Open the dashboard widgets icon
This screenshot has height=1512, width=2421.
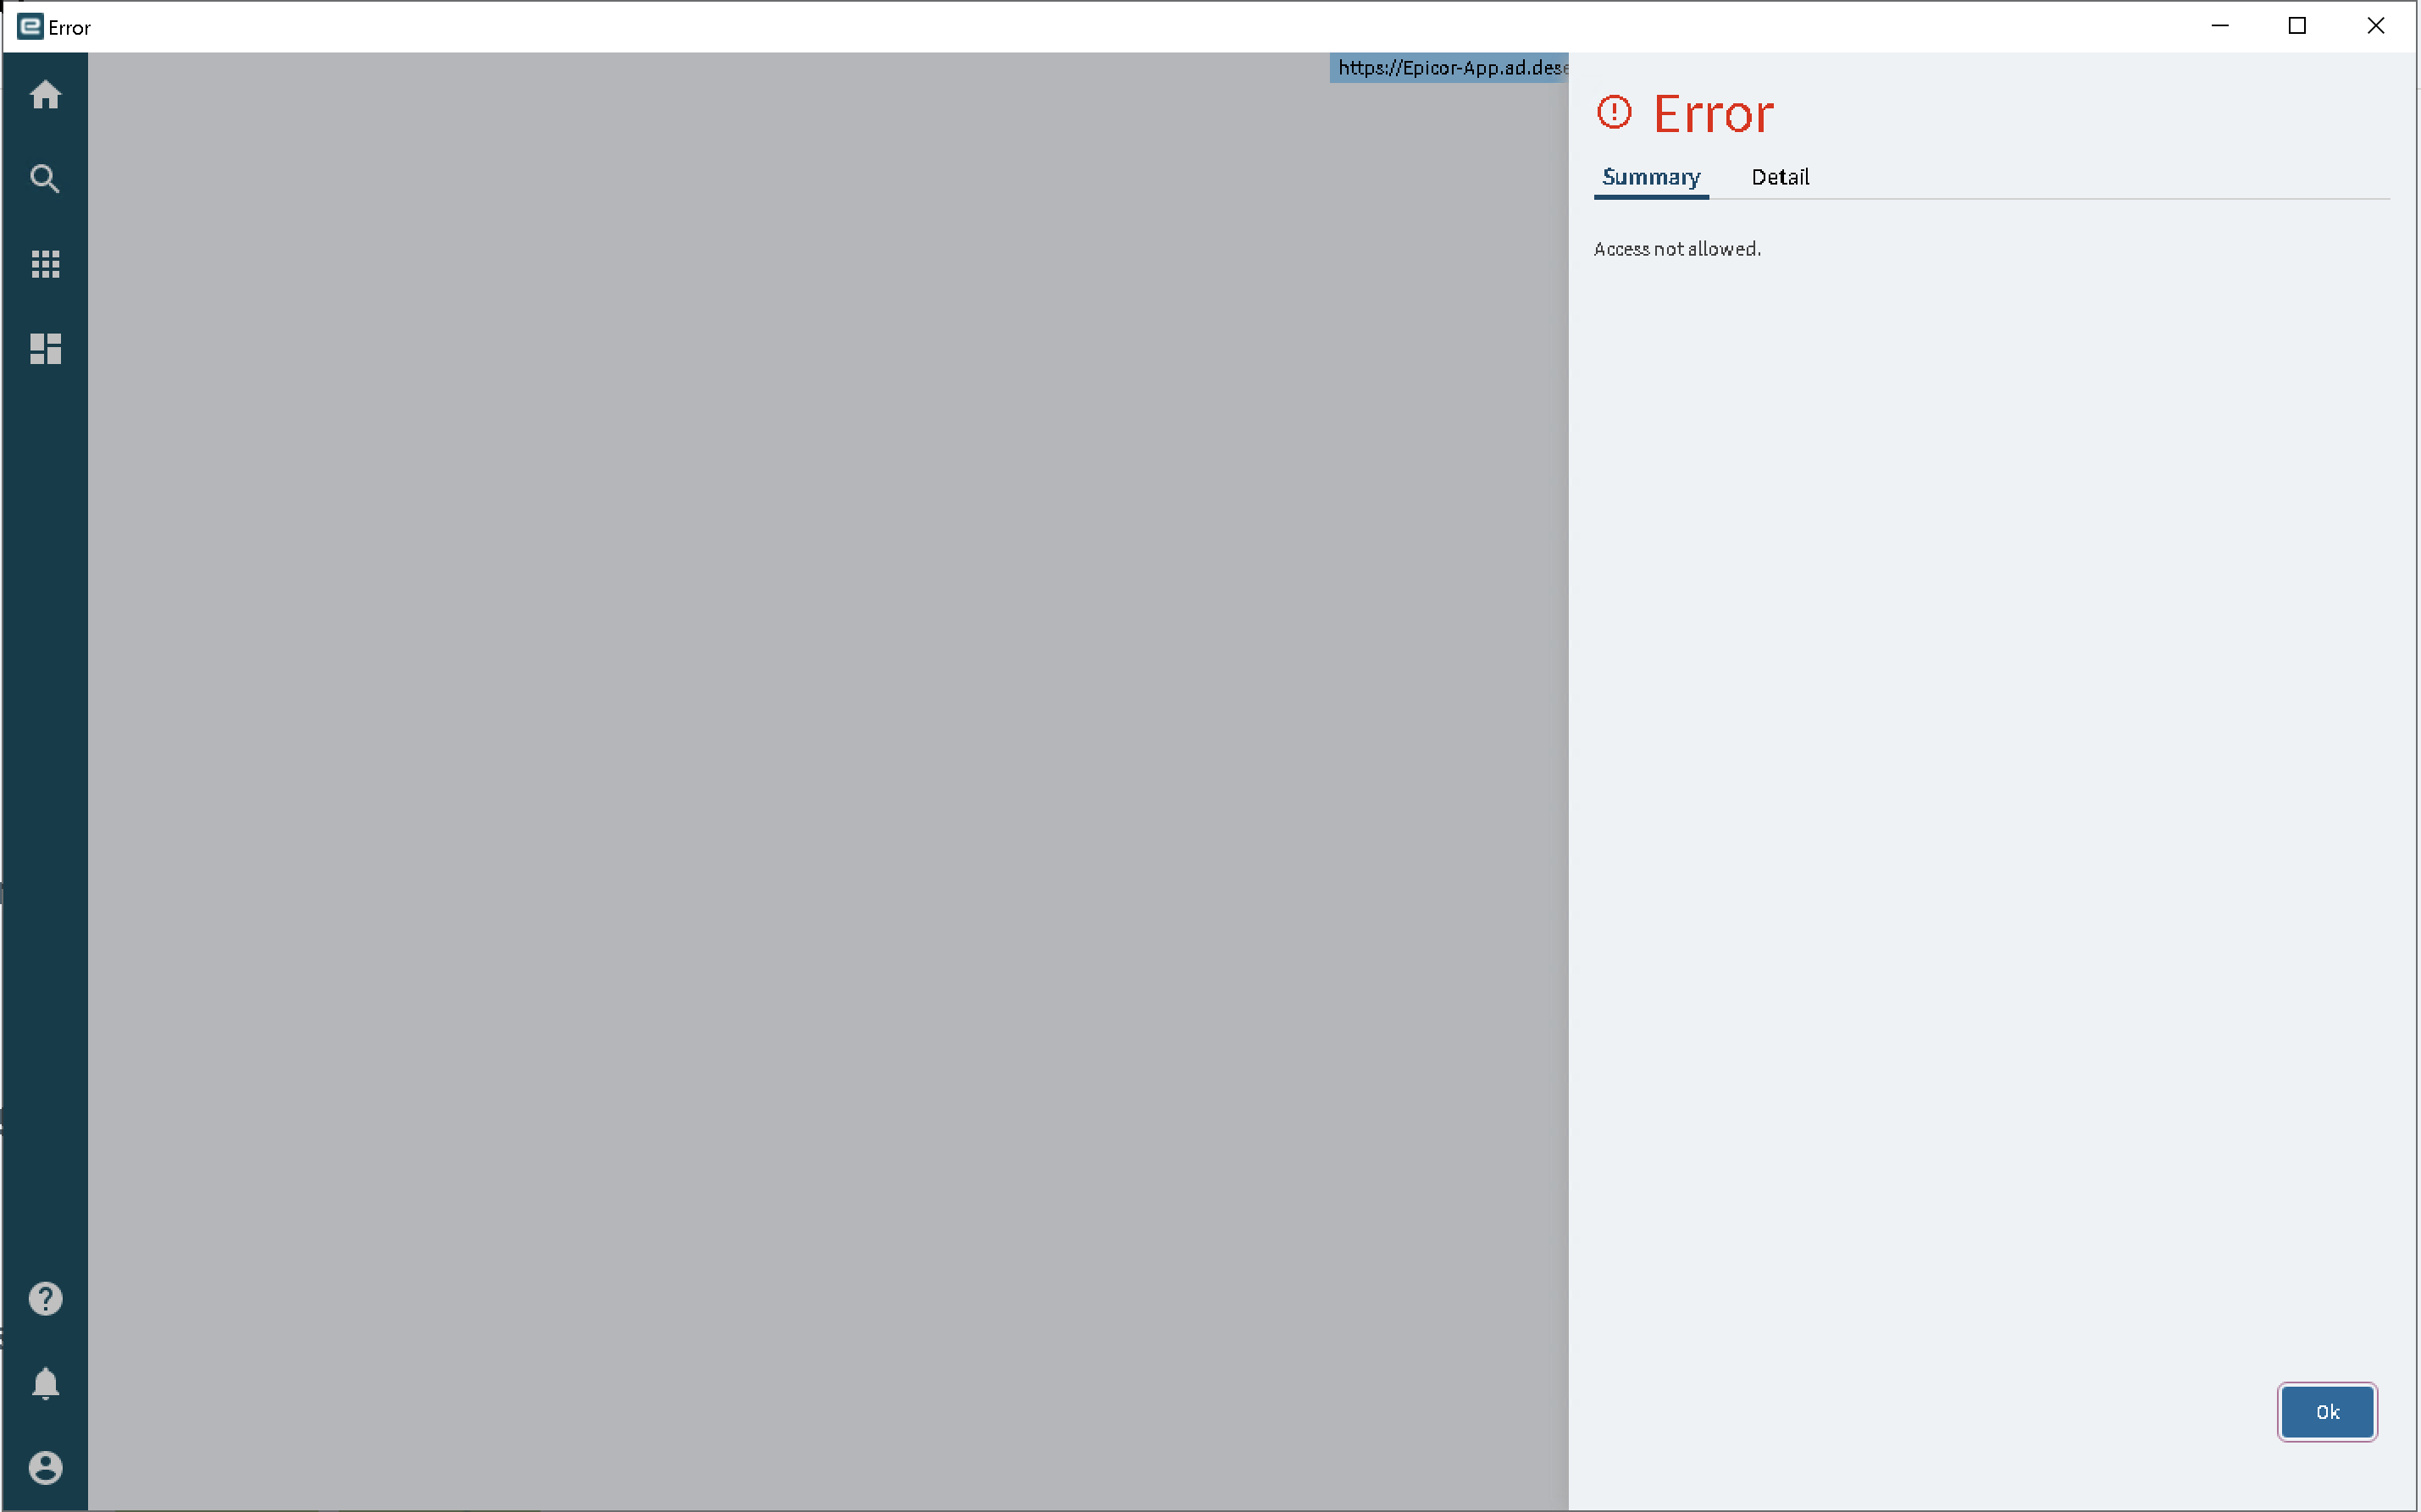(46, 349)
